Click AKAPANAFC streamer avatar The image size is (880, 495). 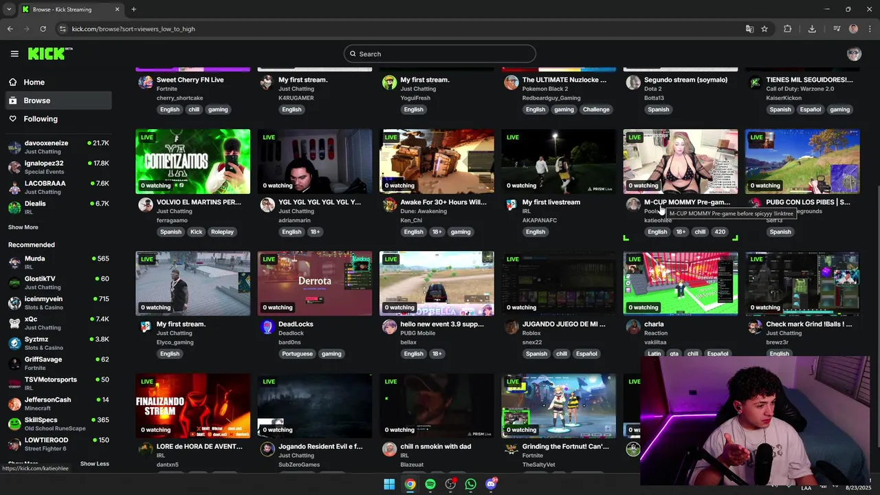(511, 205)
